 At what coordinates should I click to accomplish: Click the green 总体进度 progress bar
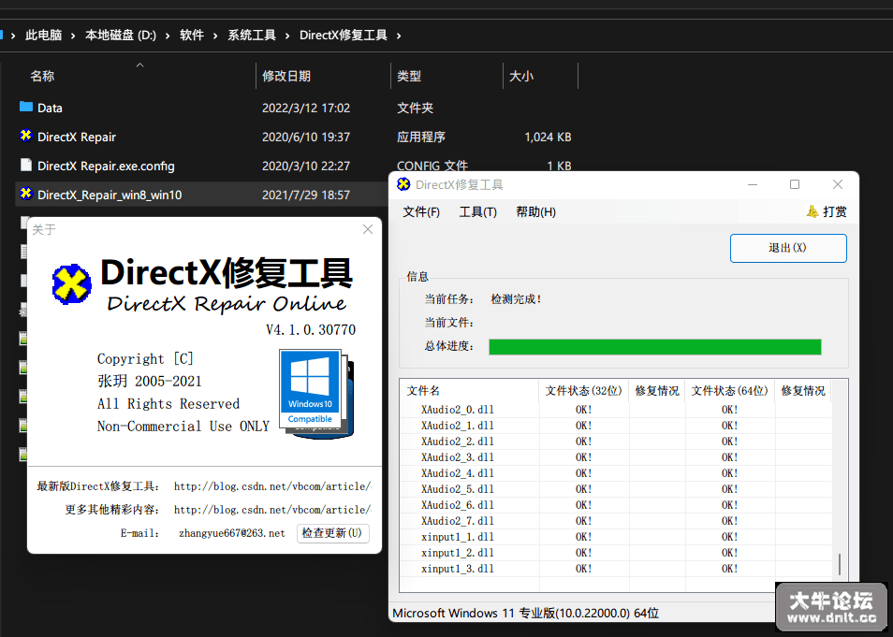(x=655, y=347)
